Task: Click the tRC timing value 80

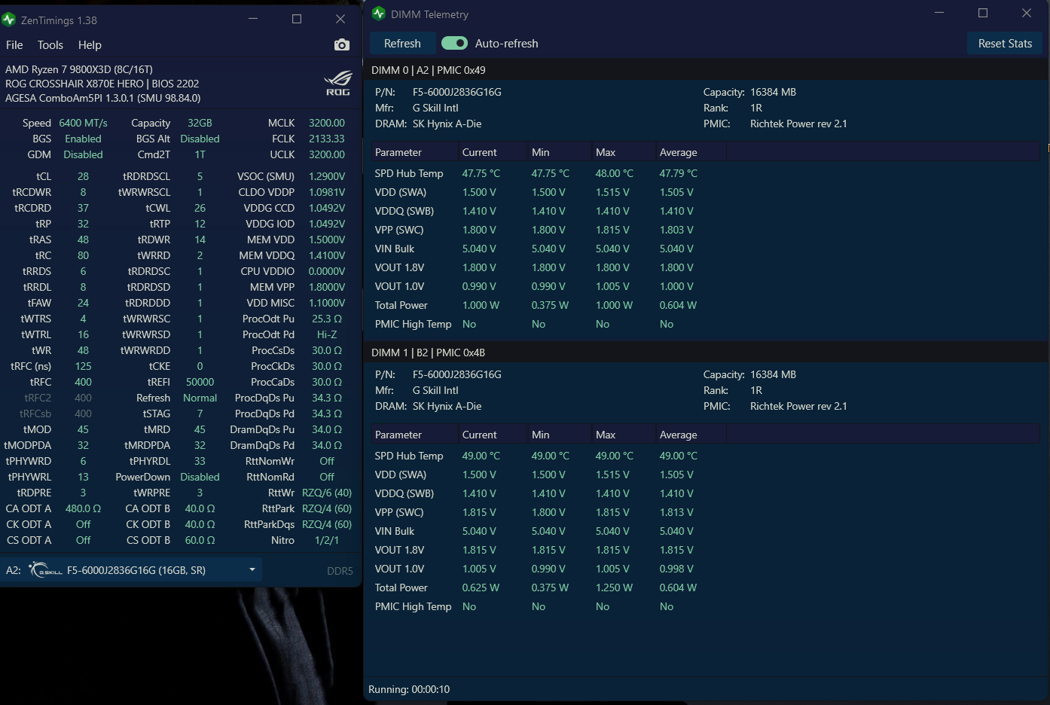Action: [83, 255]
